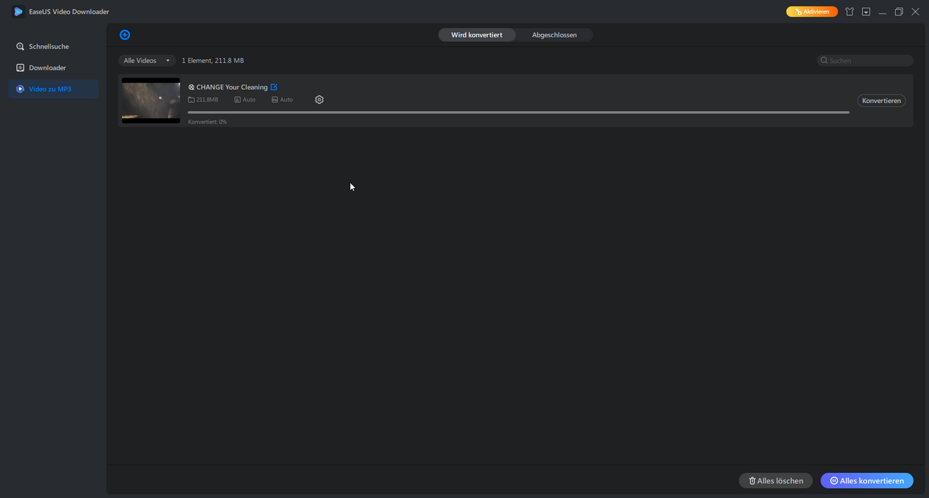Click the output format Auto icon
Screen dimensions: 929x498
(x=275, y=100)
